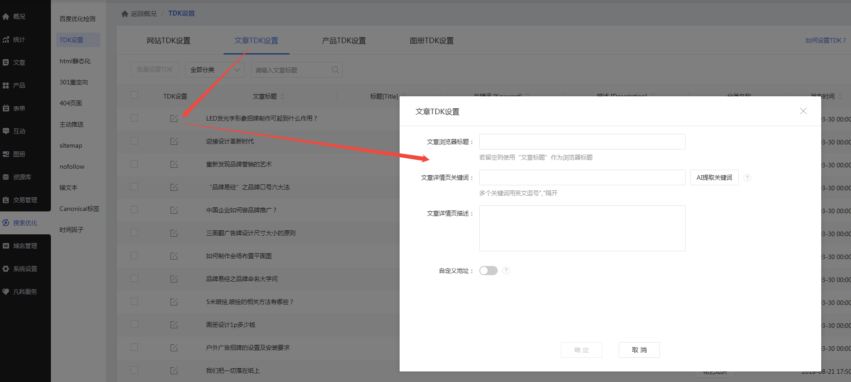Open the Canonical标签 submenu item
851x382 pixels.
(x=79, y=209)
